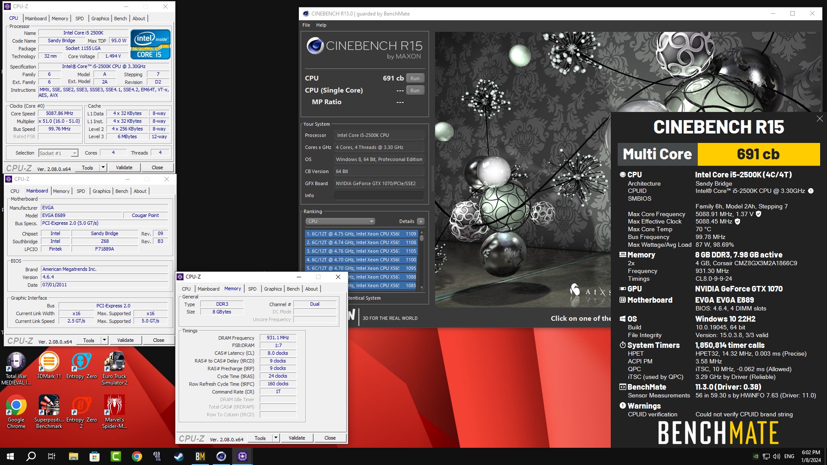Open the Ranking CPU dropdown

pyautogui.click(x=340, y=221)
